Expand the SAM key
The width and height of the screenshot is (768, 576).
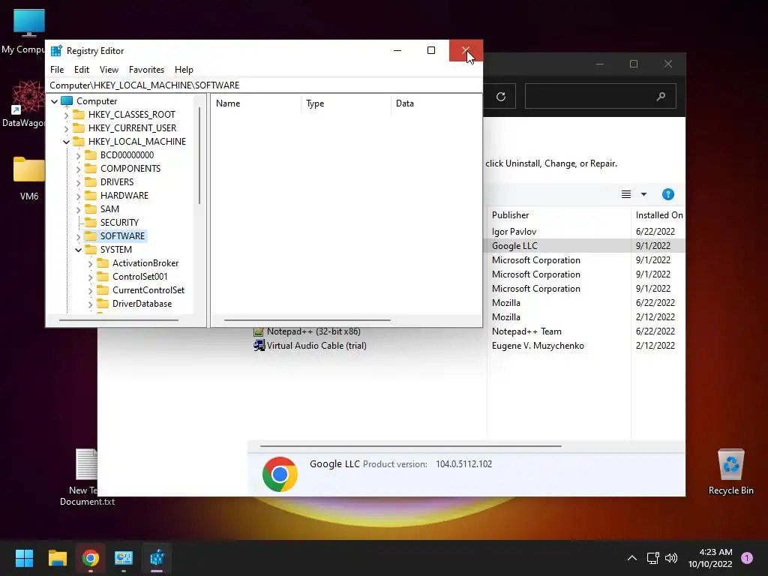pos(78,210)
